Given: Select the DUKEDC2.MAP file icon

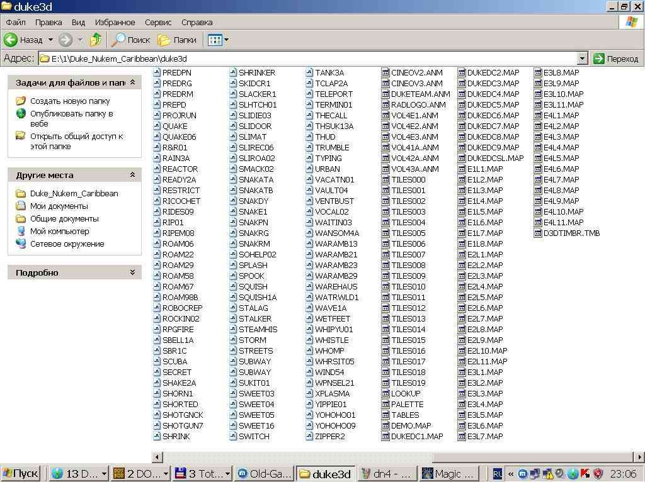Looking at the screenshot, I should point(462,73).
